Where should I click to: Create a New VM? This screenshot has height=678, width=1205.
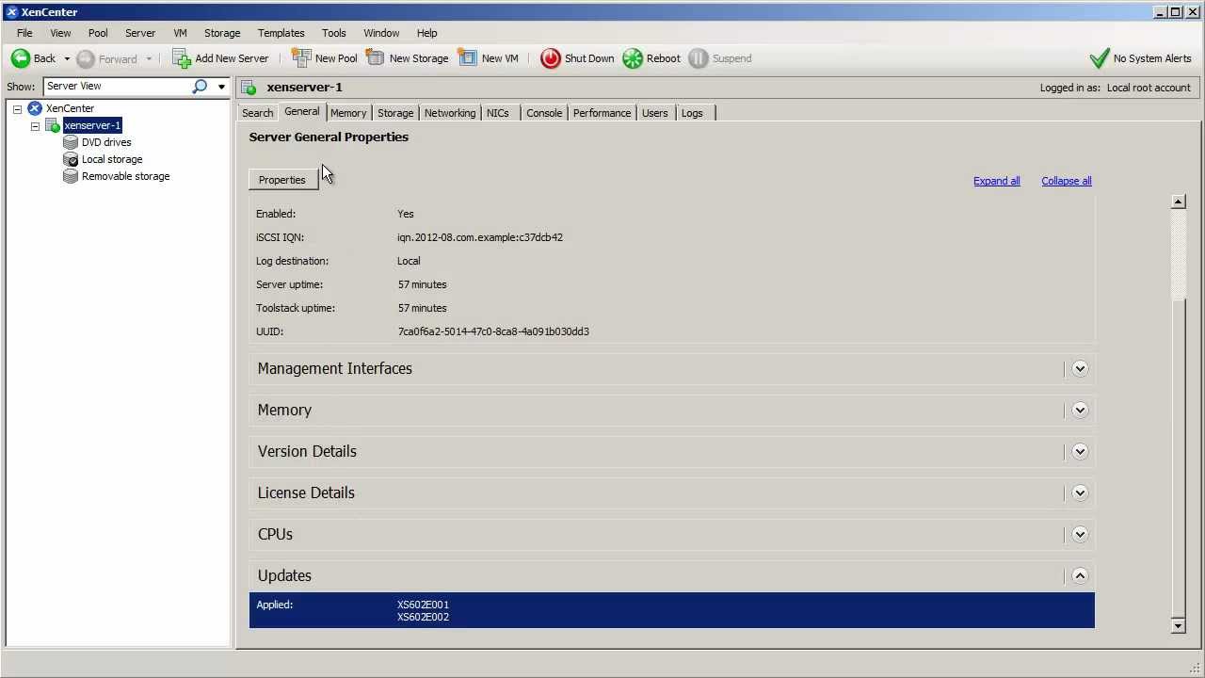tap(488, 58)
